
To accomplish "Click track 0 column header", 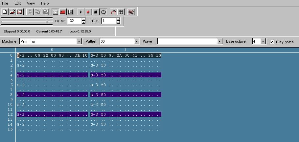I will (x=52, y=50).
